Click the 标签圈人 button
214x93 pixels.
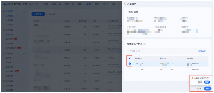38,14
